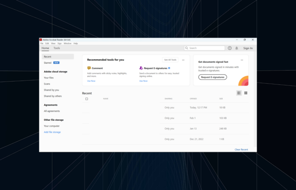Click the 1 KB size cell
Image resolution: width=296 pixels, height=190 pixels.
(x=222, y=139)
